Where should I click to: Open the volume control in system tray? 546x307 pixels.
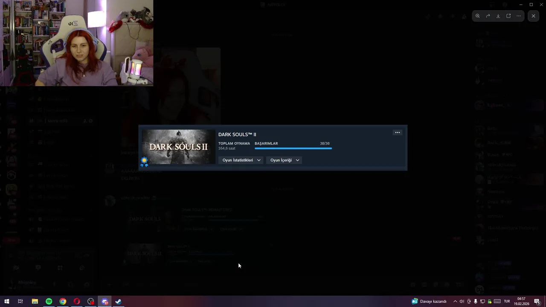click(462, 301)
